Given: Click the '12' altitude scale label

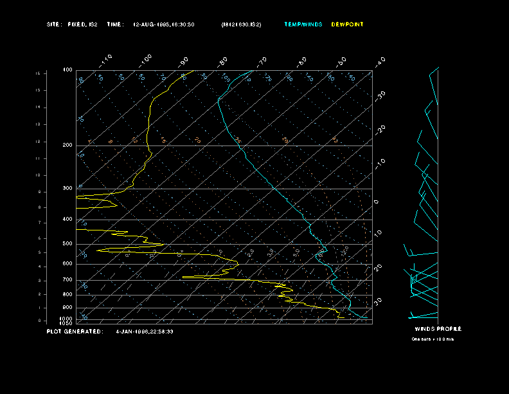Looking at the screenshot, I should 38,142.
